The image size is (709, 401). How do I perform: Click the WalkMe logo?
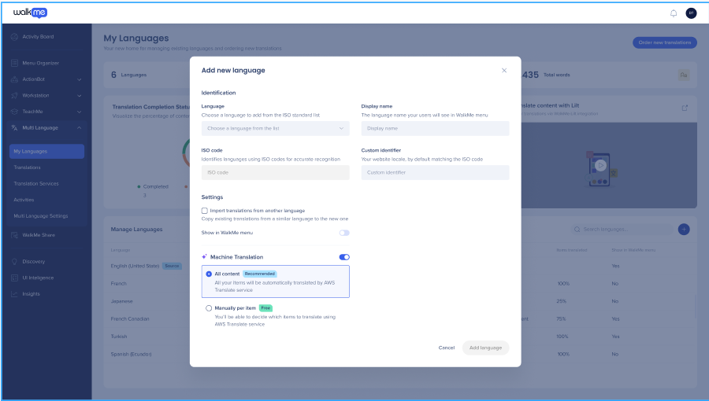[24, 13]
